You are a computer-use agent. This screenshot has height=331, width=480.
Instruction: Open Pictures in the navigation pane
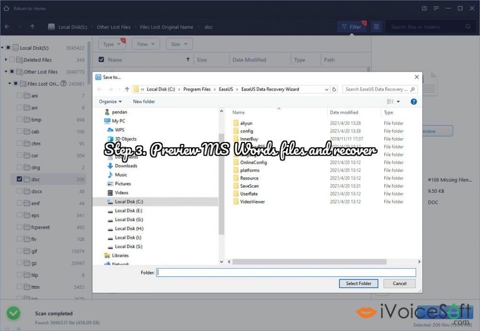point(123,184)
